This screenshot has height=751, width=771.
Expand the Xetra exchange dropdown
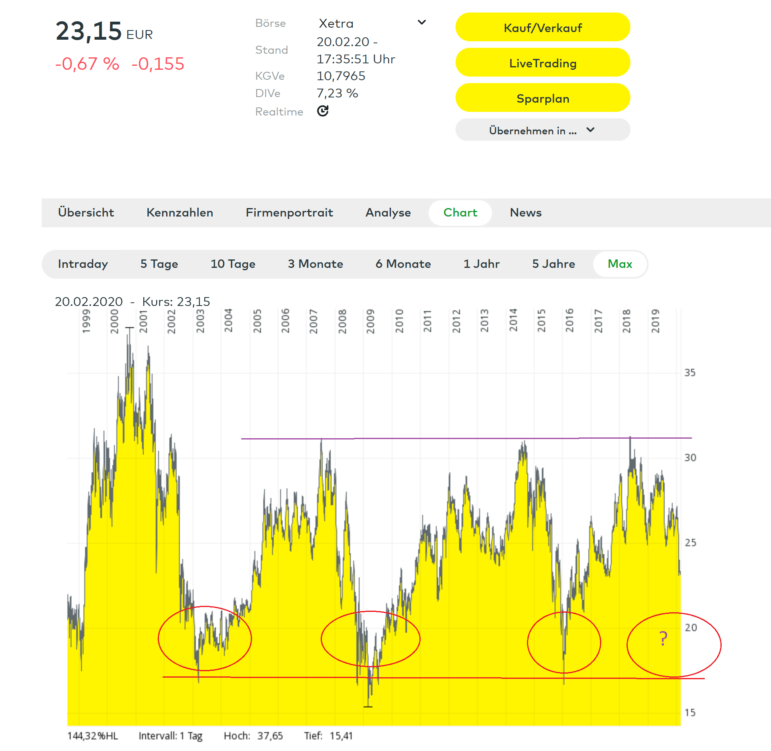(421, 23)
